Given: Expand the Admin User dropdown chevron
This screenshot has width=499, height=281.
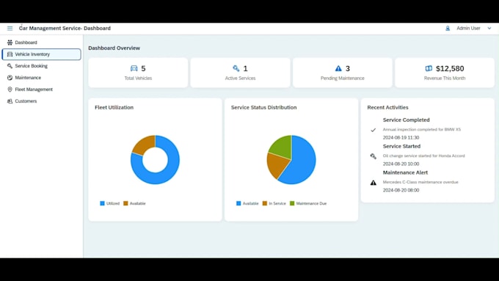Looking at the screenshot, I should 489,29.
